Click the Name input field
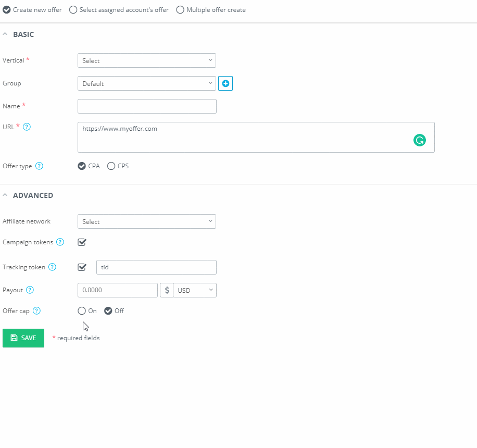Image resolution: width=477 pixels, height=448 pixels. [x=147, y=106]
